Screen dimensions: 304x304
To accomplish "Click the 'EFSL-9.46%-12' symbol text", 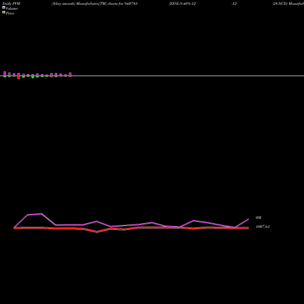I will 182,4.
